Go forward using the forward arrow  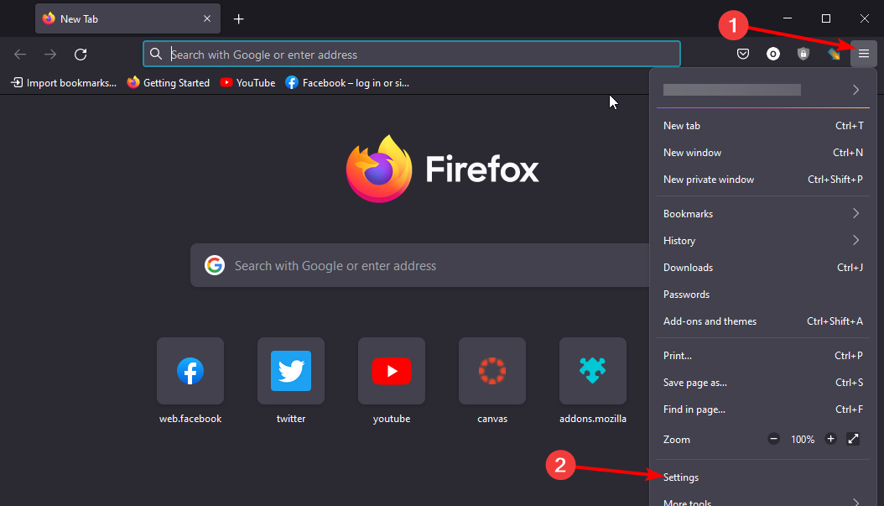pyautogui.click(x=50, y=55)
